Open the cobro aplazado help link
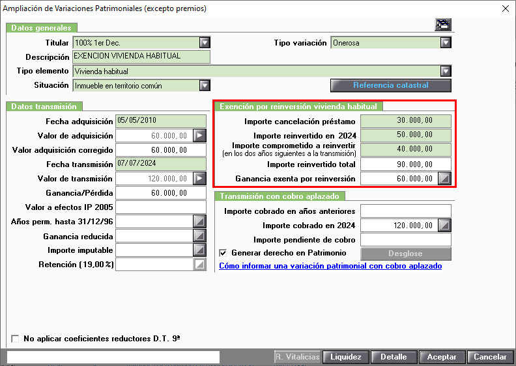The image size is (516, 366). [330, 266]
